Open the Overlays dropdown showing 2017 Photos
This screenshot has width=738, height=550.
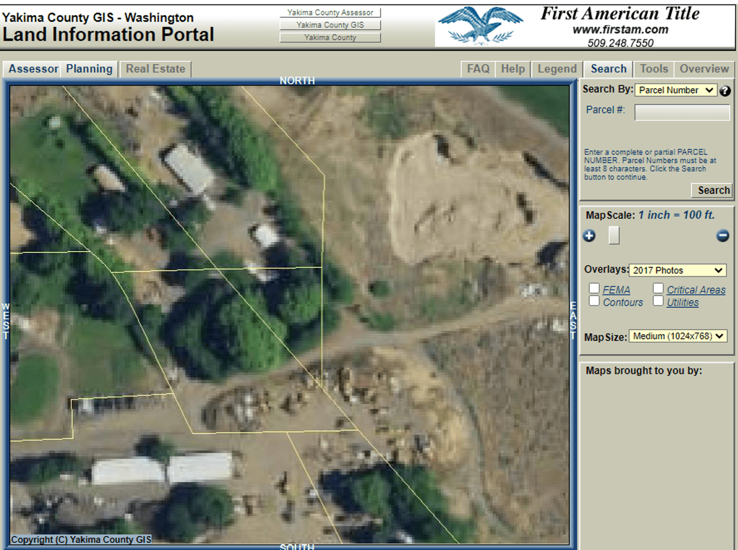pyautogui.click(x=677, y=270)
